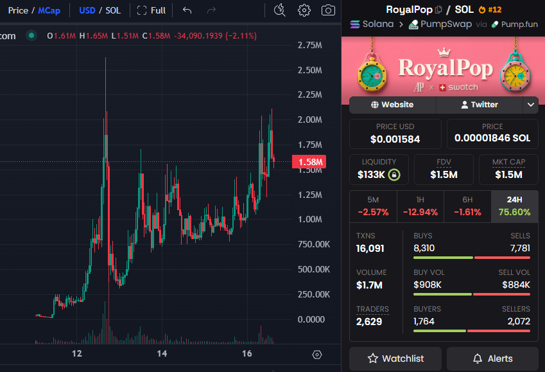The image size is (545, 372).
Task: Click the SELLERS 2,072 value
Action: [x=519, y=321]
